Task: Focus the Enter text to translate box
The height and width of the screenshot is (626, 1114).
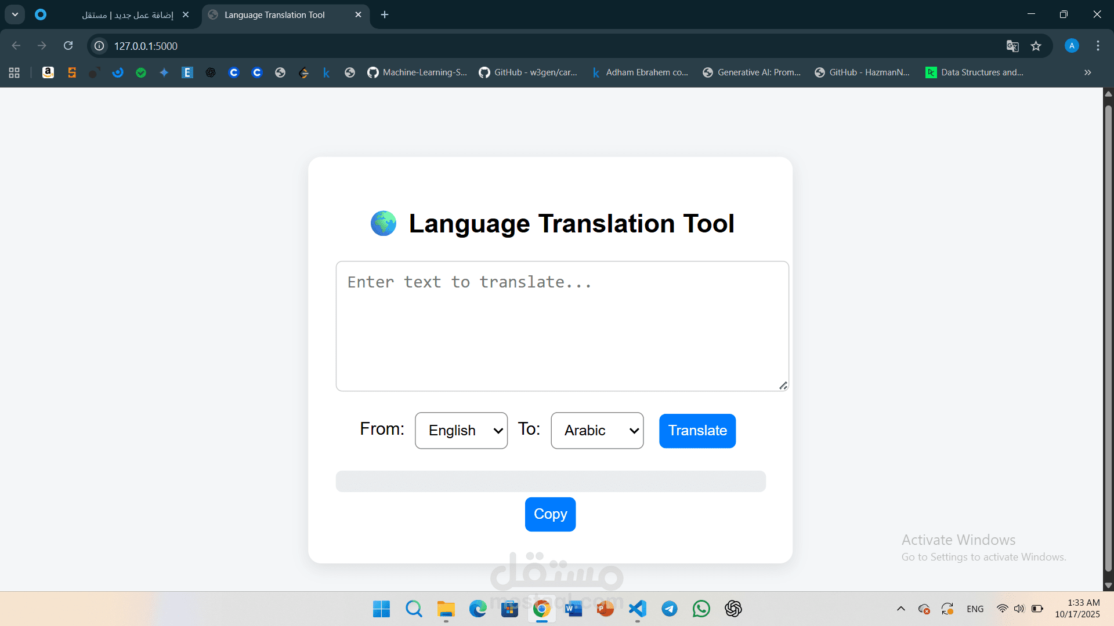Action: 562,326
